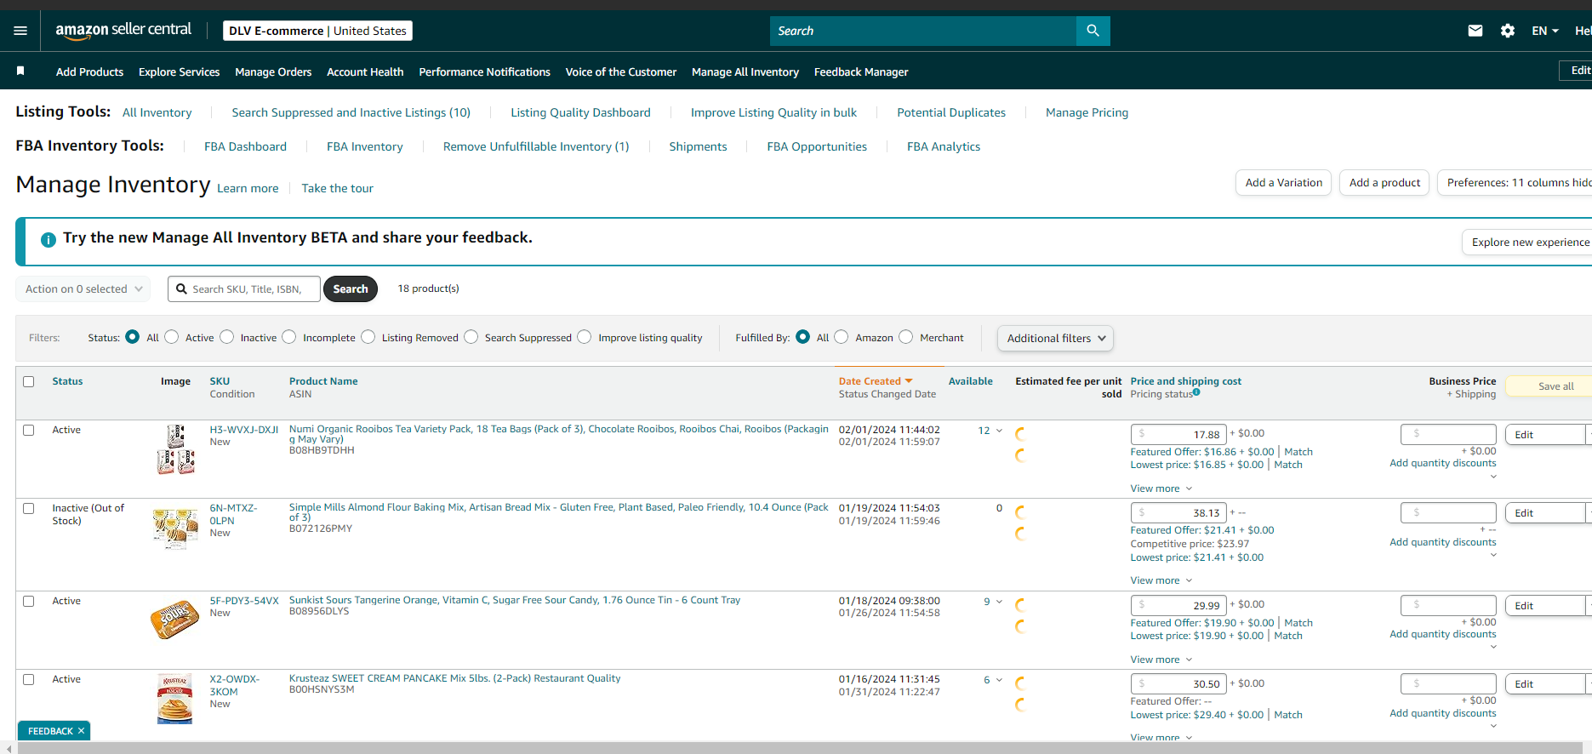The width and height of the screenshot is (1592, 754).
Task: Click price field showing 17.88
Action: click(x=1178, y=434)
